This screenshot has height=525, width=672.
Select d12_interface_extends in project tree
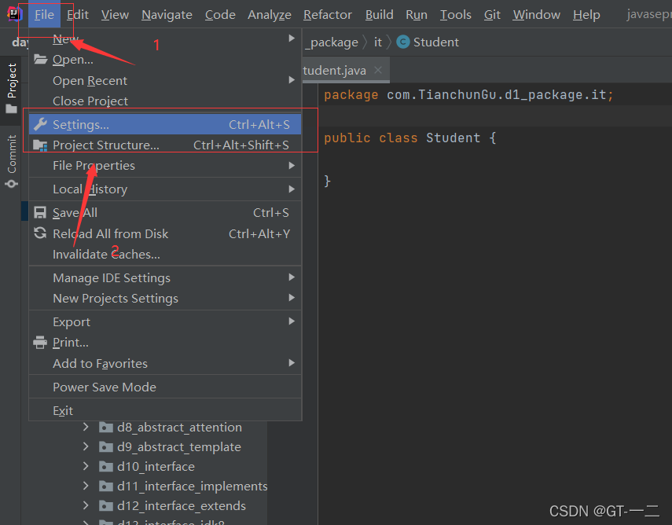[x=182, y=505]
